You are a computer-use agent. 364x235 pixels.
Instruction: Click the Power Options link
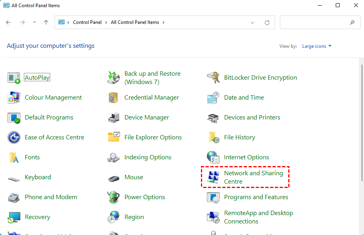click(145, 197)
